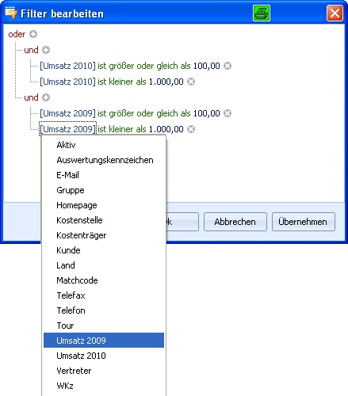
Task: Remove Umsatz 2010 kleiner als 1.000,00 condition
Action: coord(191,82)
